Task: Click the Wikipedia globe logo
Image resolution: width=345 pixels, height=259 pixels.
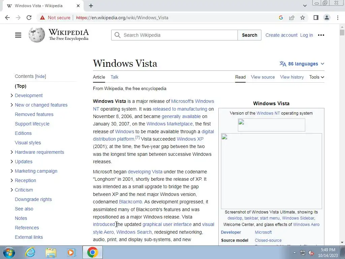Action: point(36,35)
